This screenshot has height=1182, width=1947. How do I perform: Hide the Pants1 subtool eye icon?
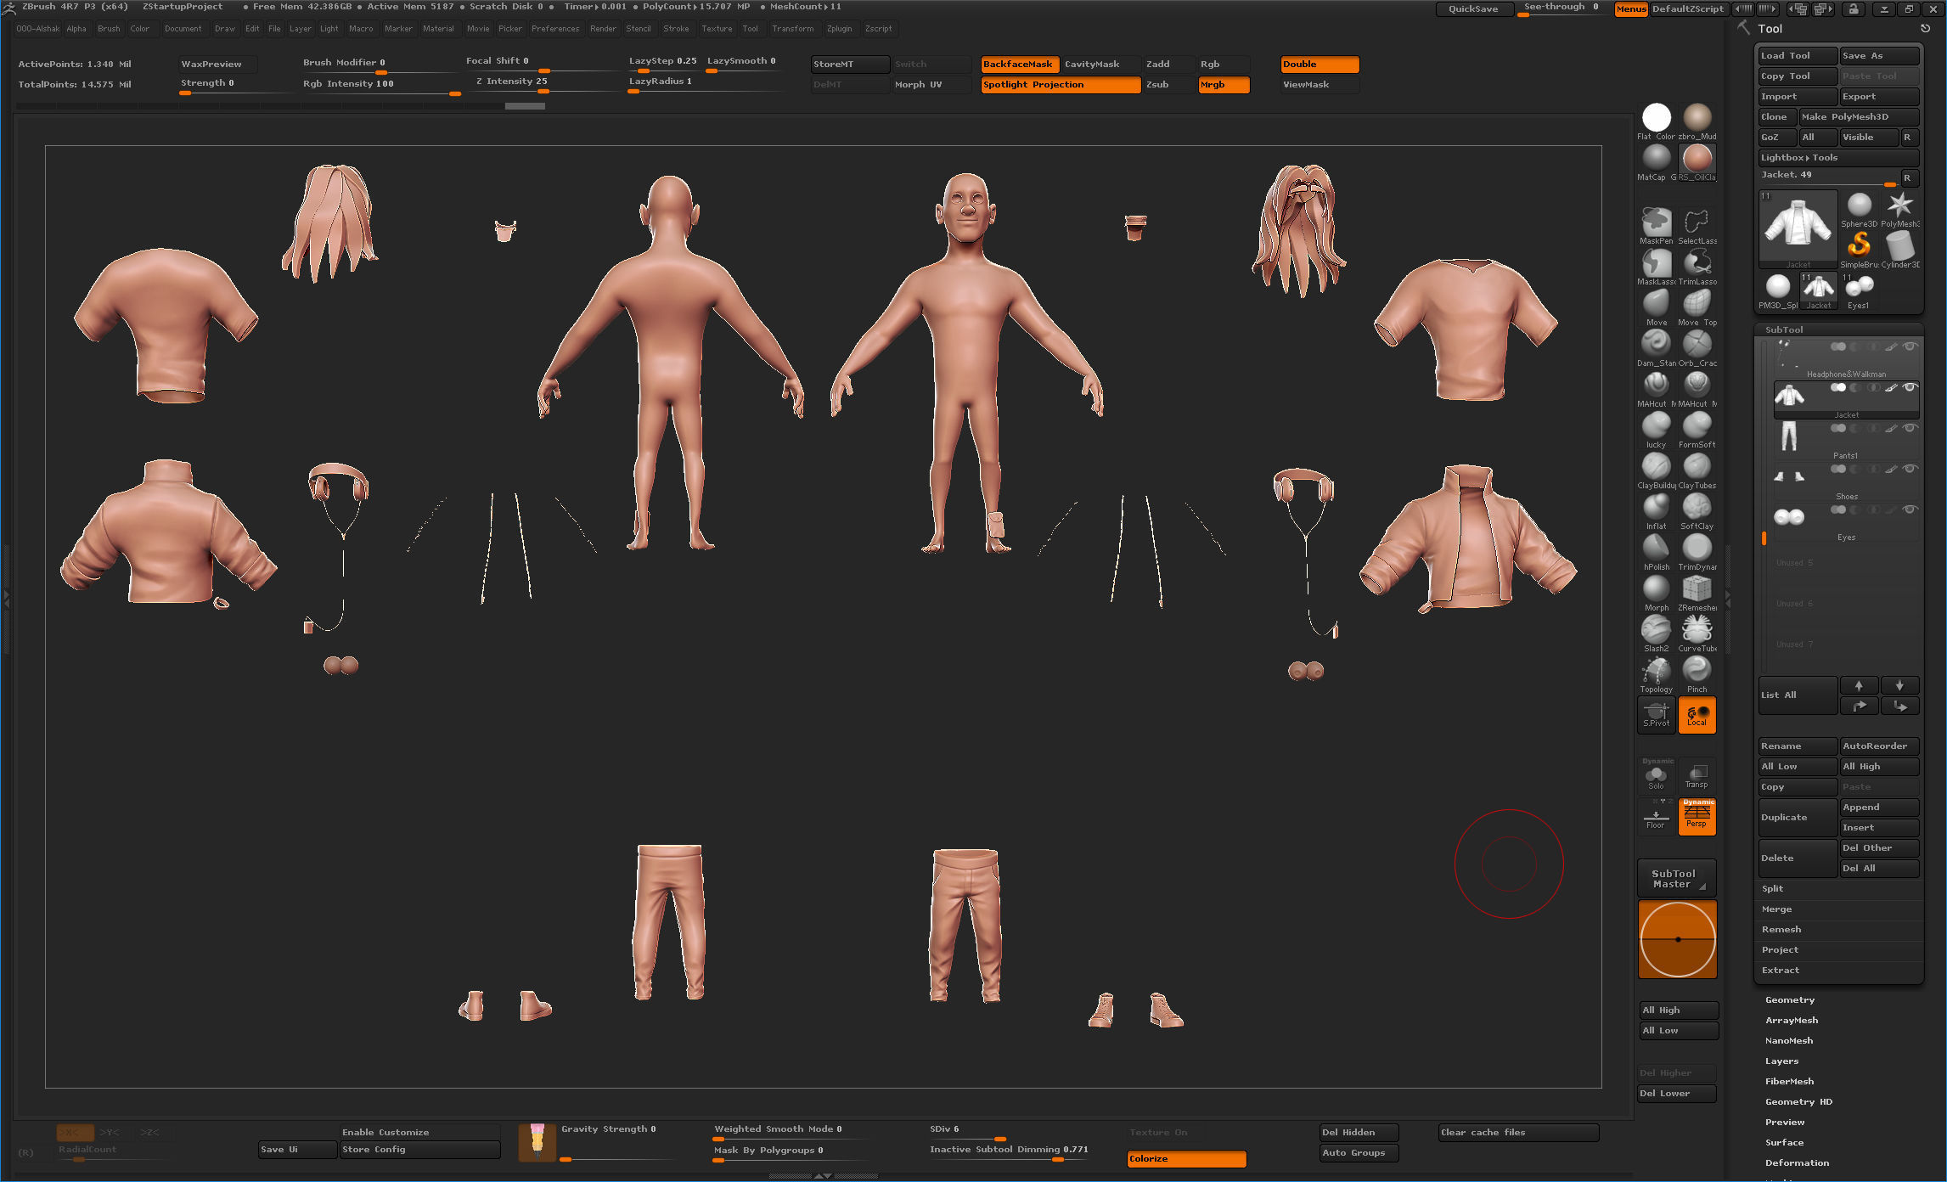point(1910,428)
